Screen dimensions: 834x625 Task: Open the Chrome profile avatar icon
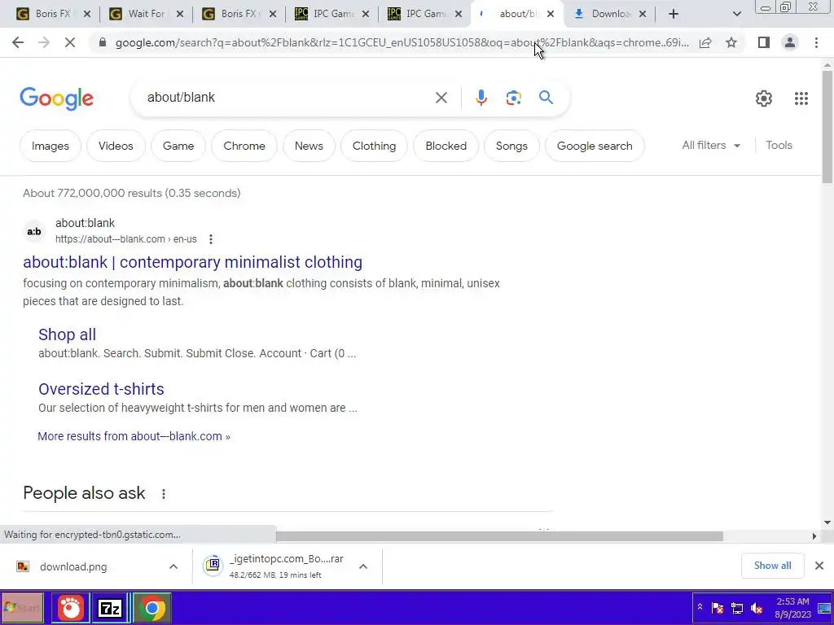pyautogui.click(x=790, y=42)
